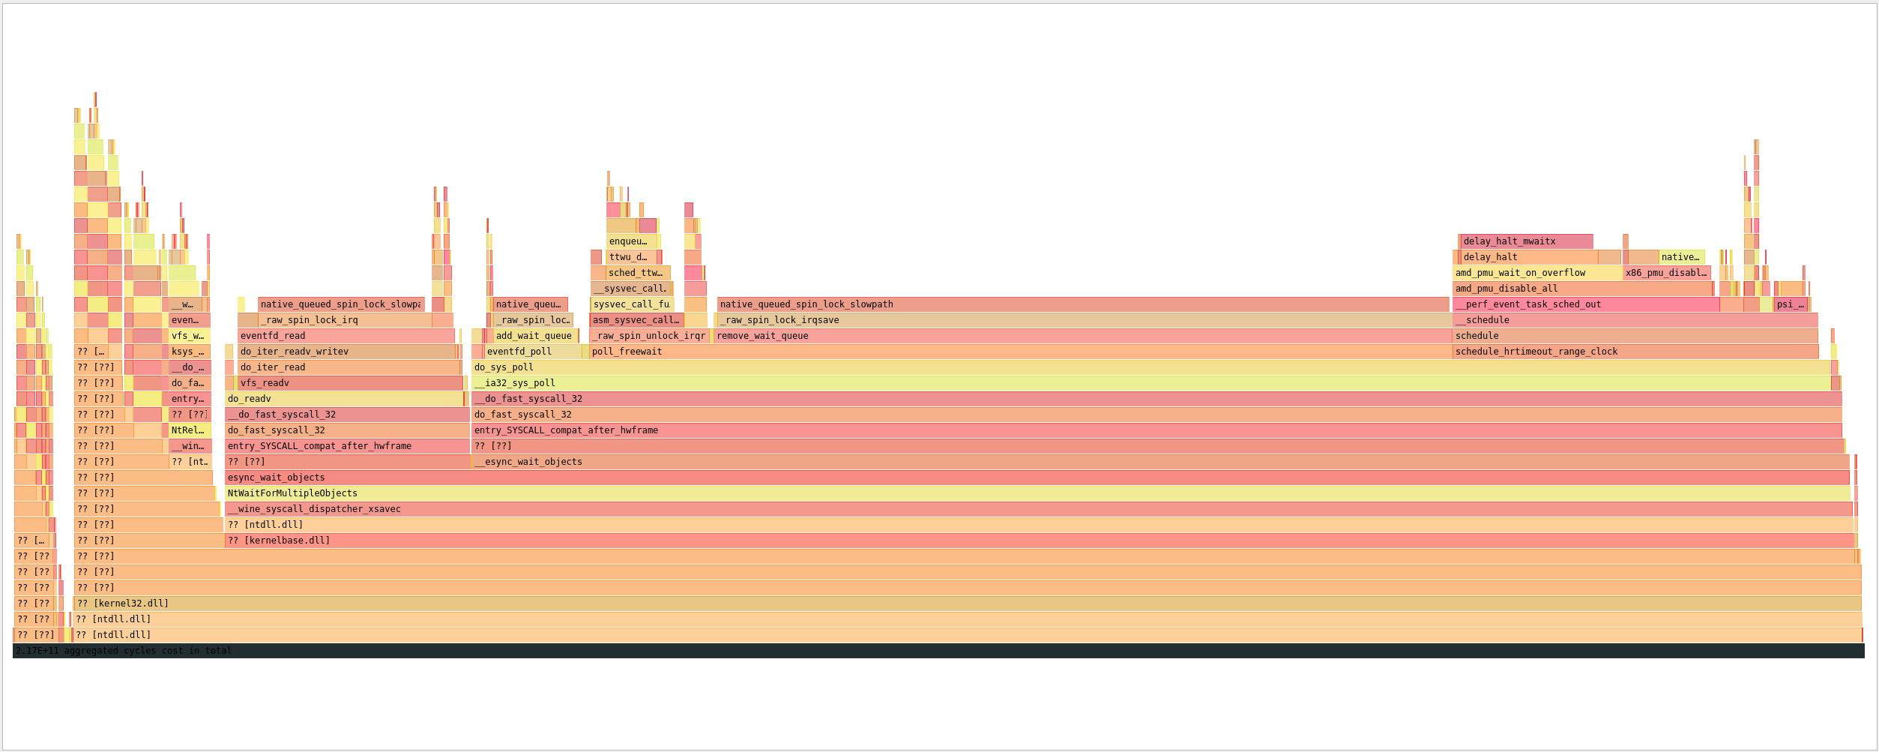This screenshot has width=1879, height=752.
Task: Select the _raw_spin_unlock_irqr frame
Action: (649, 336)
